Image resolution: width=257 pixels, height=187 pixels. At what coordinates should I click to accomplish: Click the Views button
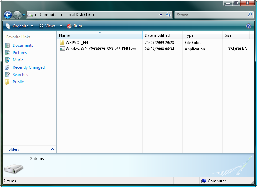(47, 26)
